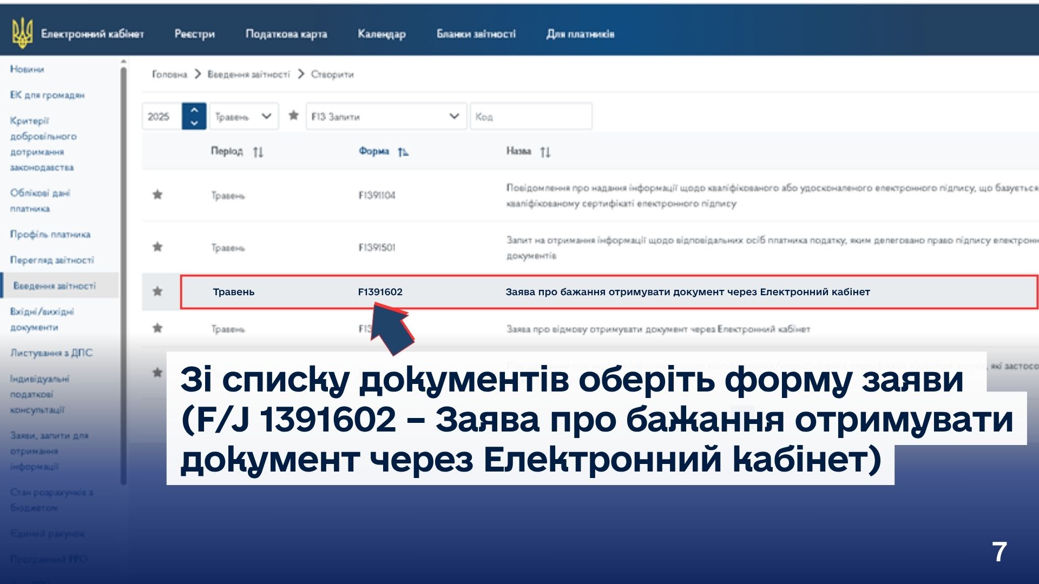
Task: Open Листування з ДПС sidebar item
Action: (x=51, y=353)
